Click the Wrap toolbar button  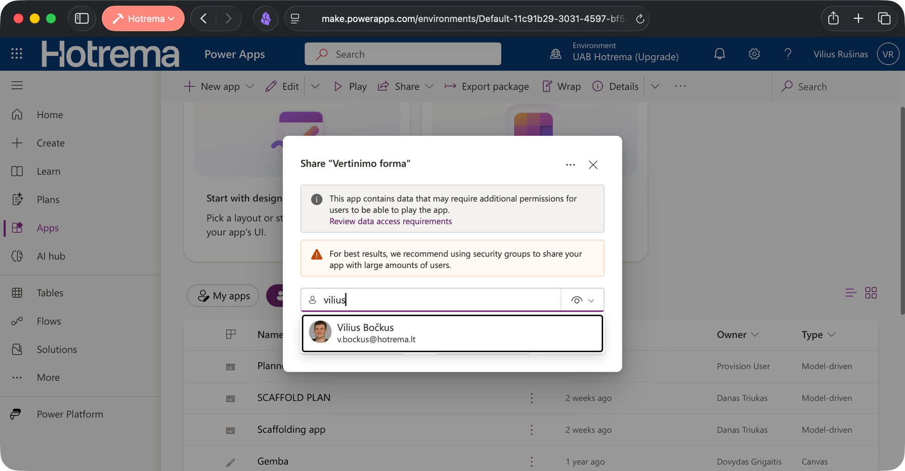coord(562,86)
